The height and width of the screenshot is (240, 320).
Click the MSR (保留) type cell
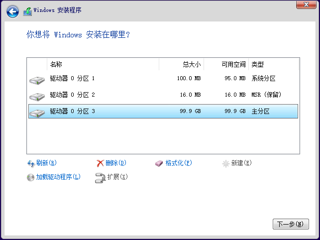click(266, 95)
